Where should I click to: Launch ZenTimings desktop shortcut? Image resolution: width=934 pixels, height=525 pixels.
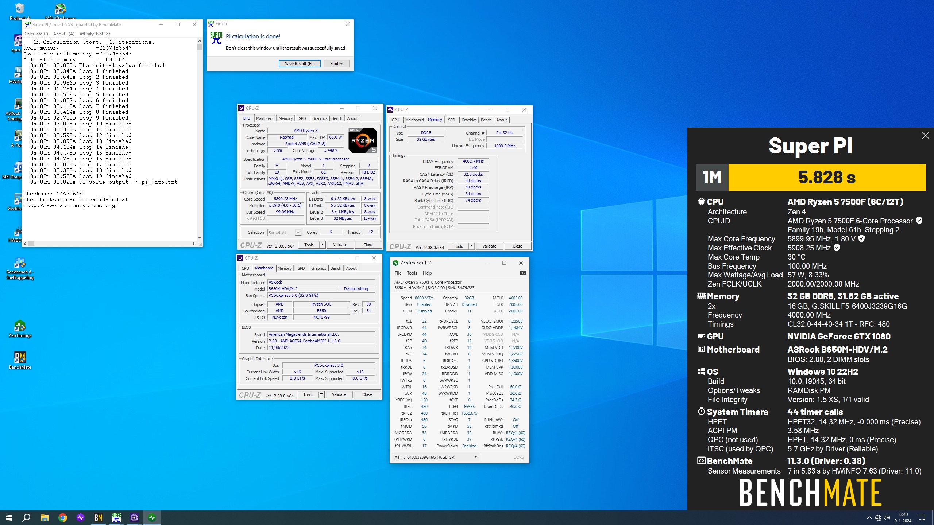pyautogui.click(x=20, y=328)
